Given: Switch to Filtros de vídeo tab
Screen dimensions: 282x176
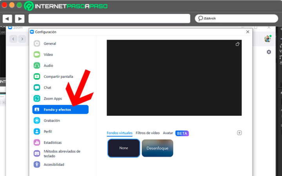Looking at the screenshot, I should click(x=148, y=133).
